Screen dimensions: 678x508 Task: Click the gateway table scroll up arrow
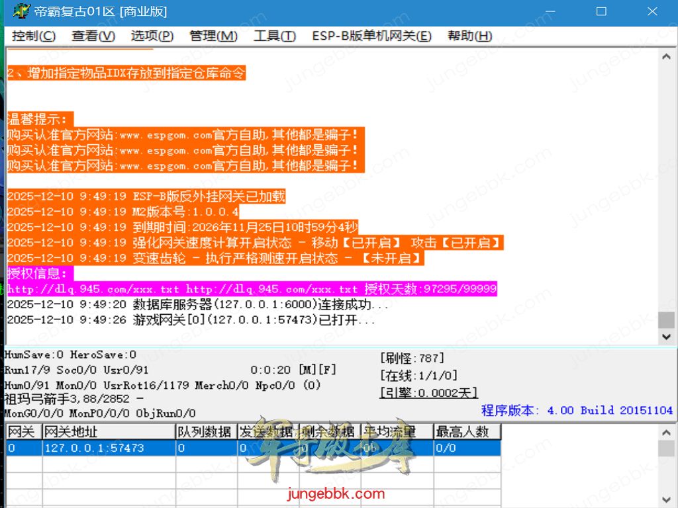point(666,433)
